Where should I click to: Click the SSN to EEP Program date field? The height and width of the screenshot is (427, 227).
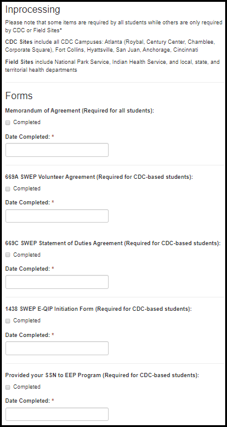pyautogui.click(x=57, y=414)
